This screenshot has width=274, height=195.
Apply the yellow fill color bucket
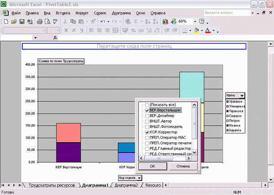196,31
